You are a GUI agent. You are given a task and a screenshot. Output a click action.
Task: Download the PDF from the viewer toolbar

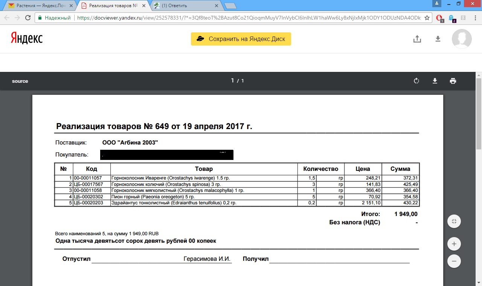435,81
